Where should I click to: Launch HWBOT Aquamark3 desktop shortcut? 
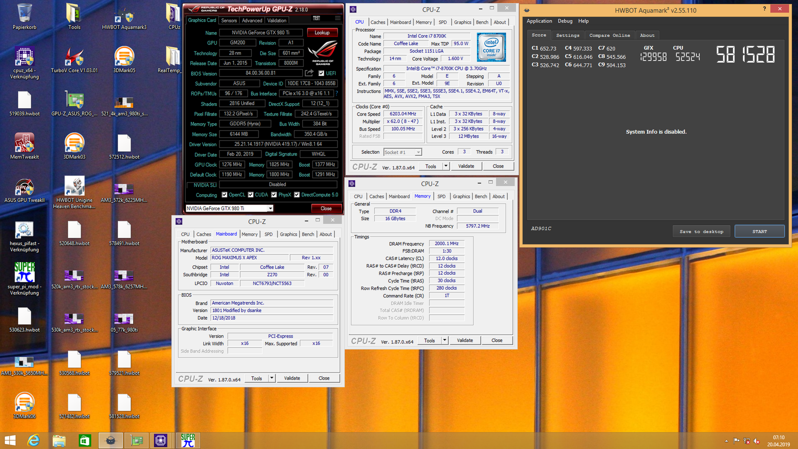point(124,17)
